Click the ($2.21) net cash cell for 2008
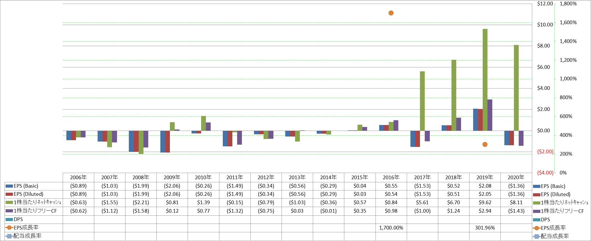Screen dimensions: 591x241 coord(141,203)
